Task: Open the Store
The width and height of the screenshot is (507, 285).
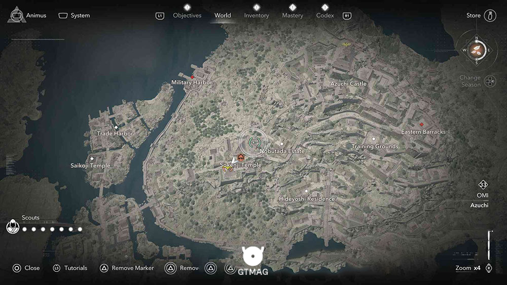Action: pyautogui.click(x=474, y=15)
